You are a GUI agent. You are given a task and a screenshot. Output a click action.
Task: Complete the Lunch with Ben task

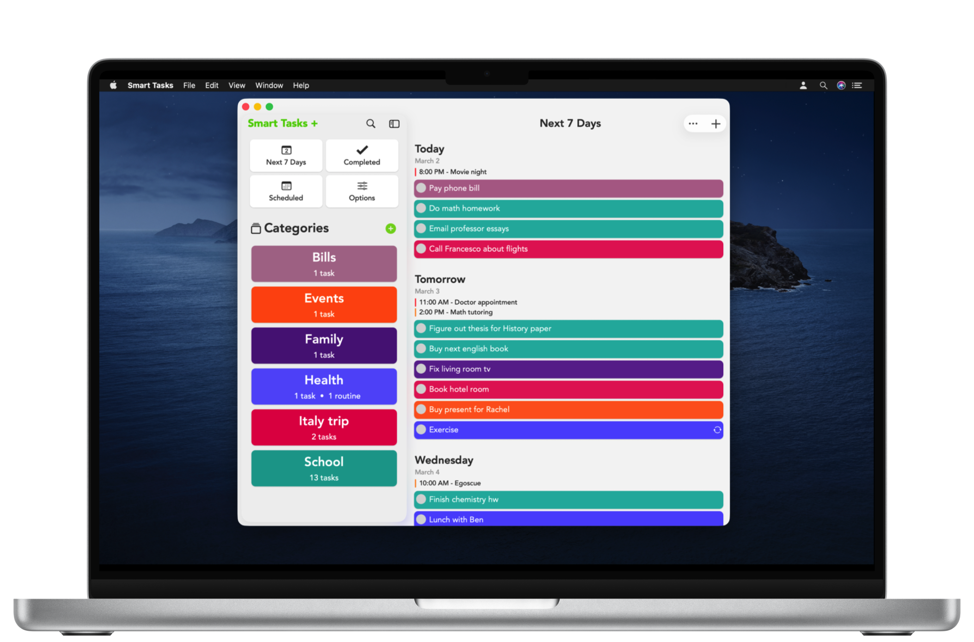pos(421,520)
